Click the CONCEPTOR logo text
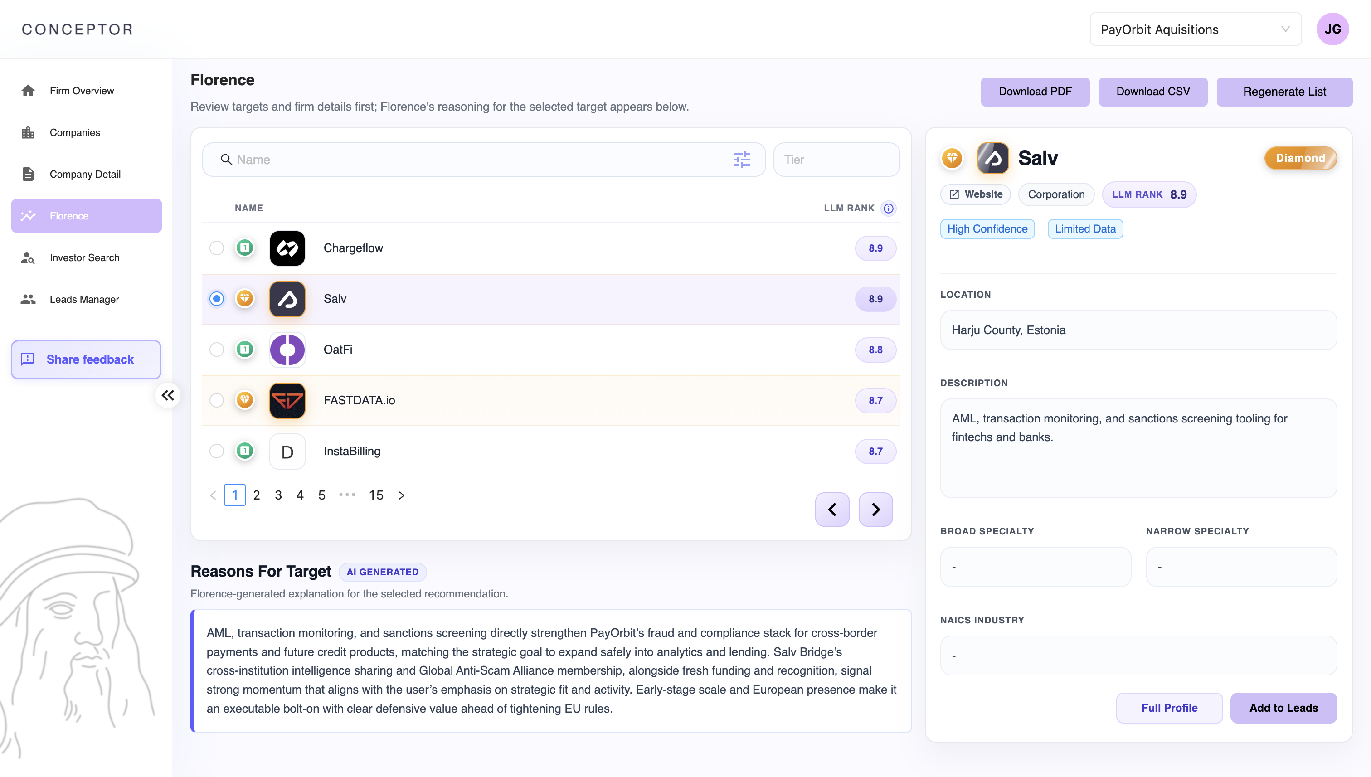The width and height of the screenshot is (1371, 777). point(78,29)
